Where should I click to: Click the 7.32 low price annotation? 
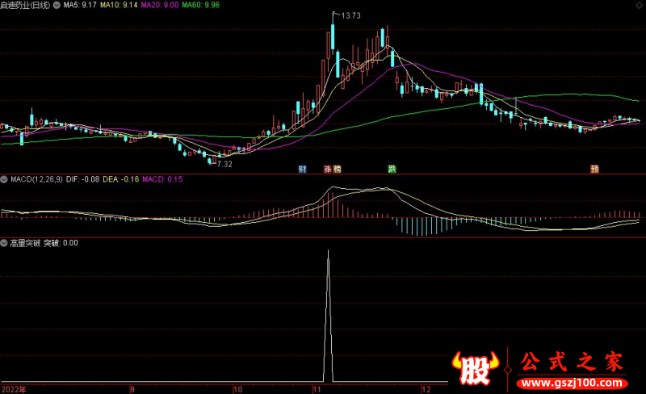[224, 164]
